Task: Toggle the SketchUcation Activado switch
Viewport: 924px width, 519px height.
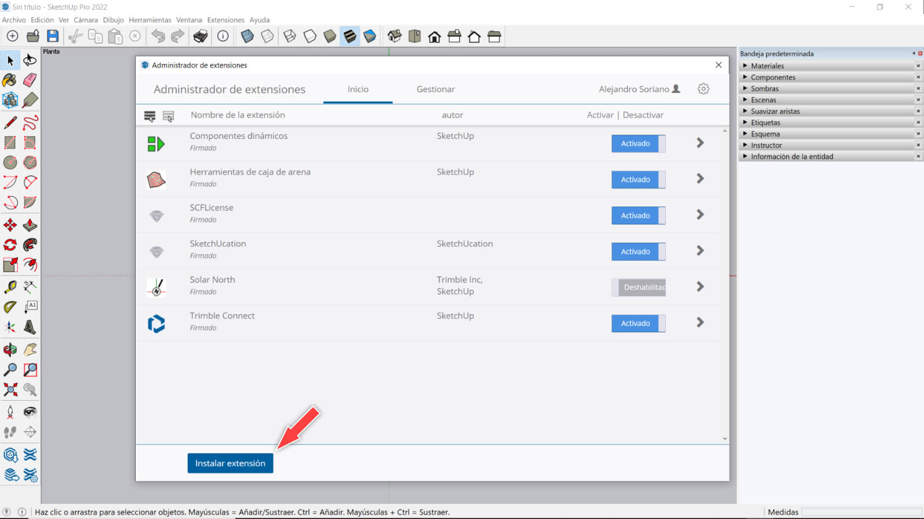Action: click(639, 251)
